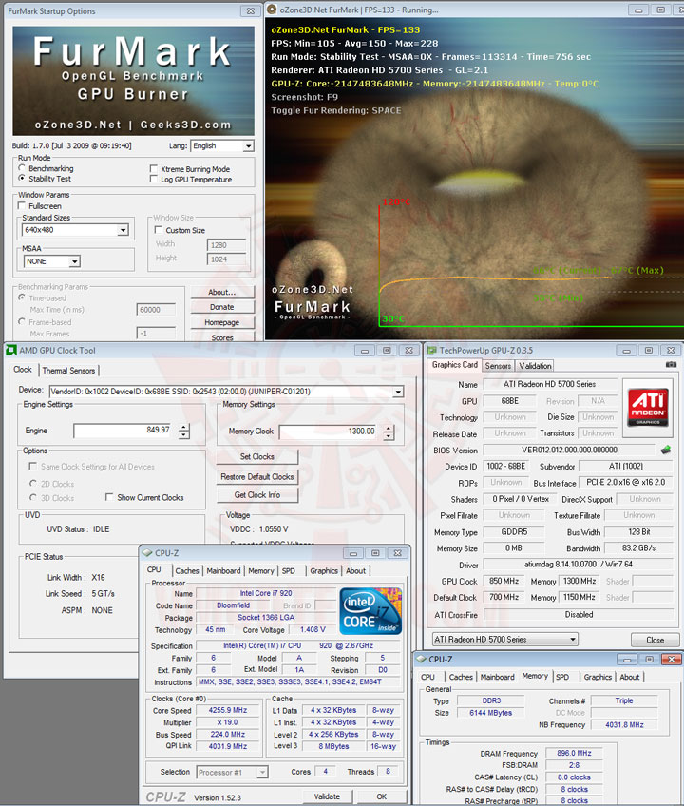
Task: Open the GPU-Z graphics card selector dropdown
Action: [x=504, y=640]
